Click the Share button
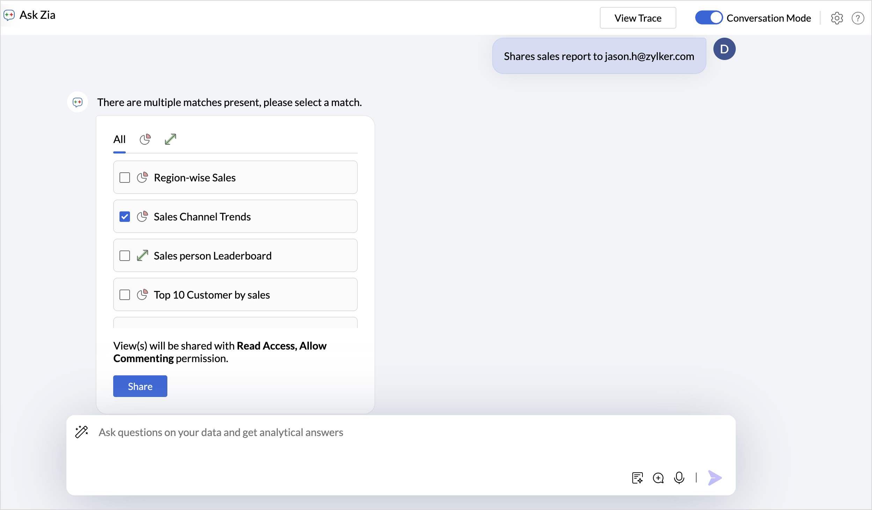This screenshot has height=510, width=872. (140, 386)
